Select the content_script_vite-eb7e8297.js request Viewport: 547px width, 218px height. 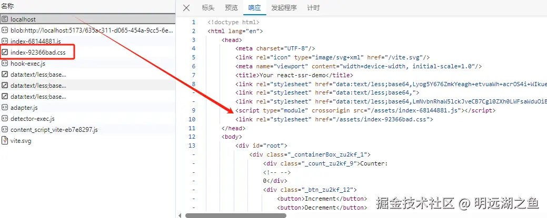(x=87, y=130)
